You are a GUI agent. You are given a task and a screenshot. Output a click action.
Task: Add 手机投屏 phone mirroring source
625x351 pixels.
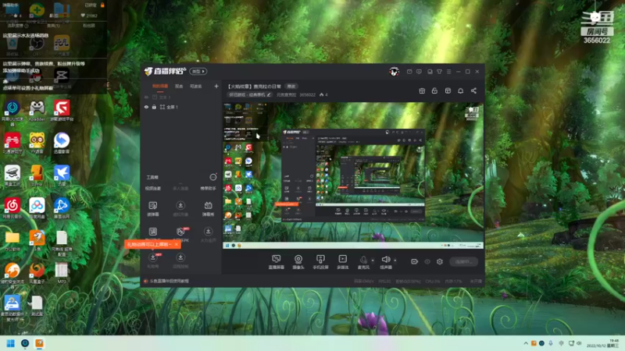320,262
